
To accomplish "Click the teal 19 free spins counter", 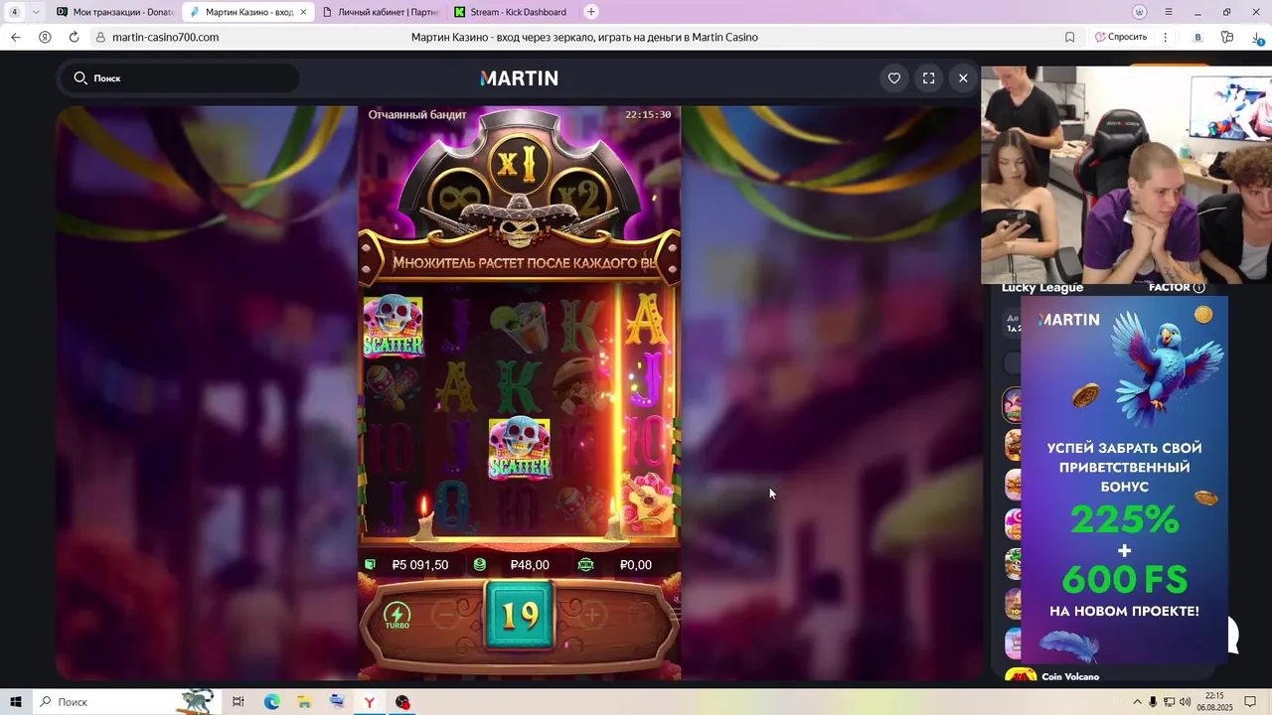I will point(520,616).
